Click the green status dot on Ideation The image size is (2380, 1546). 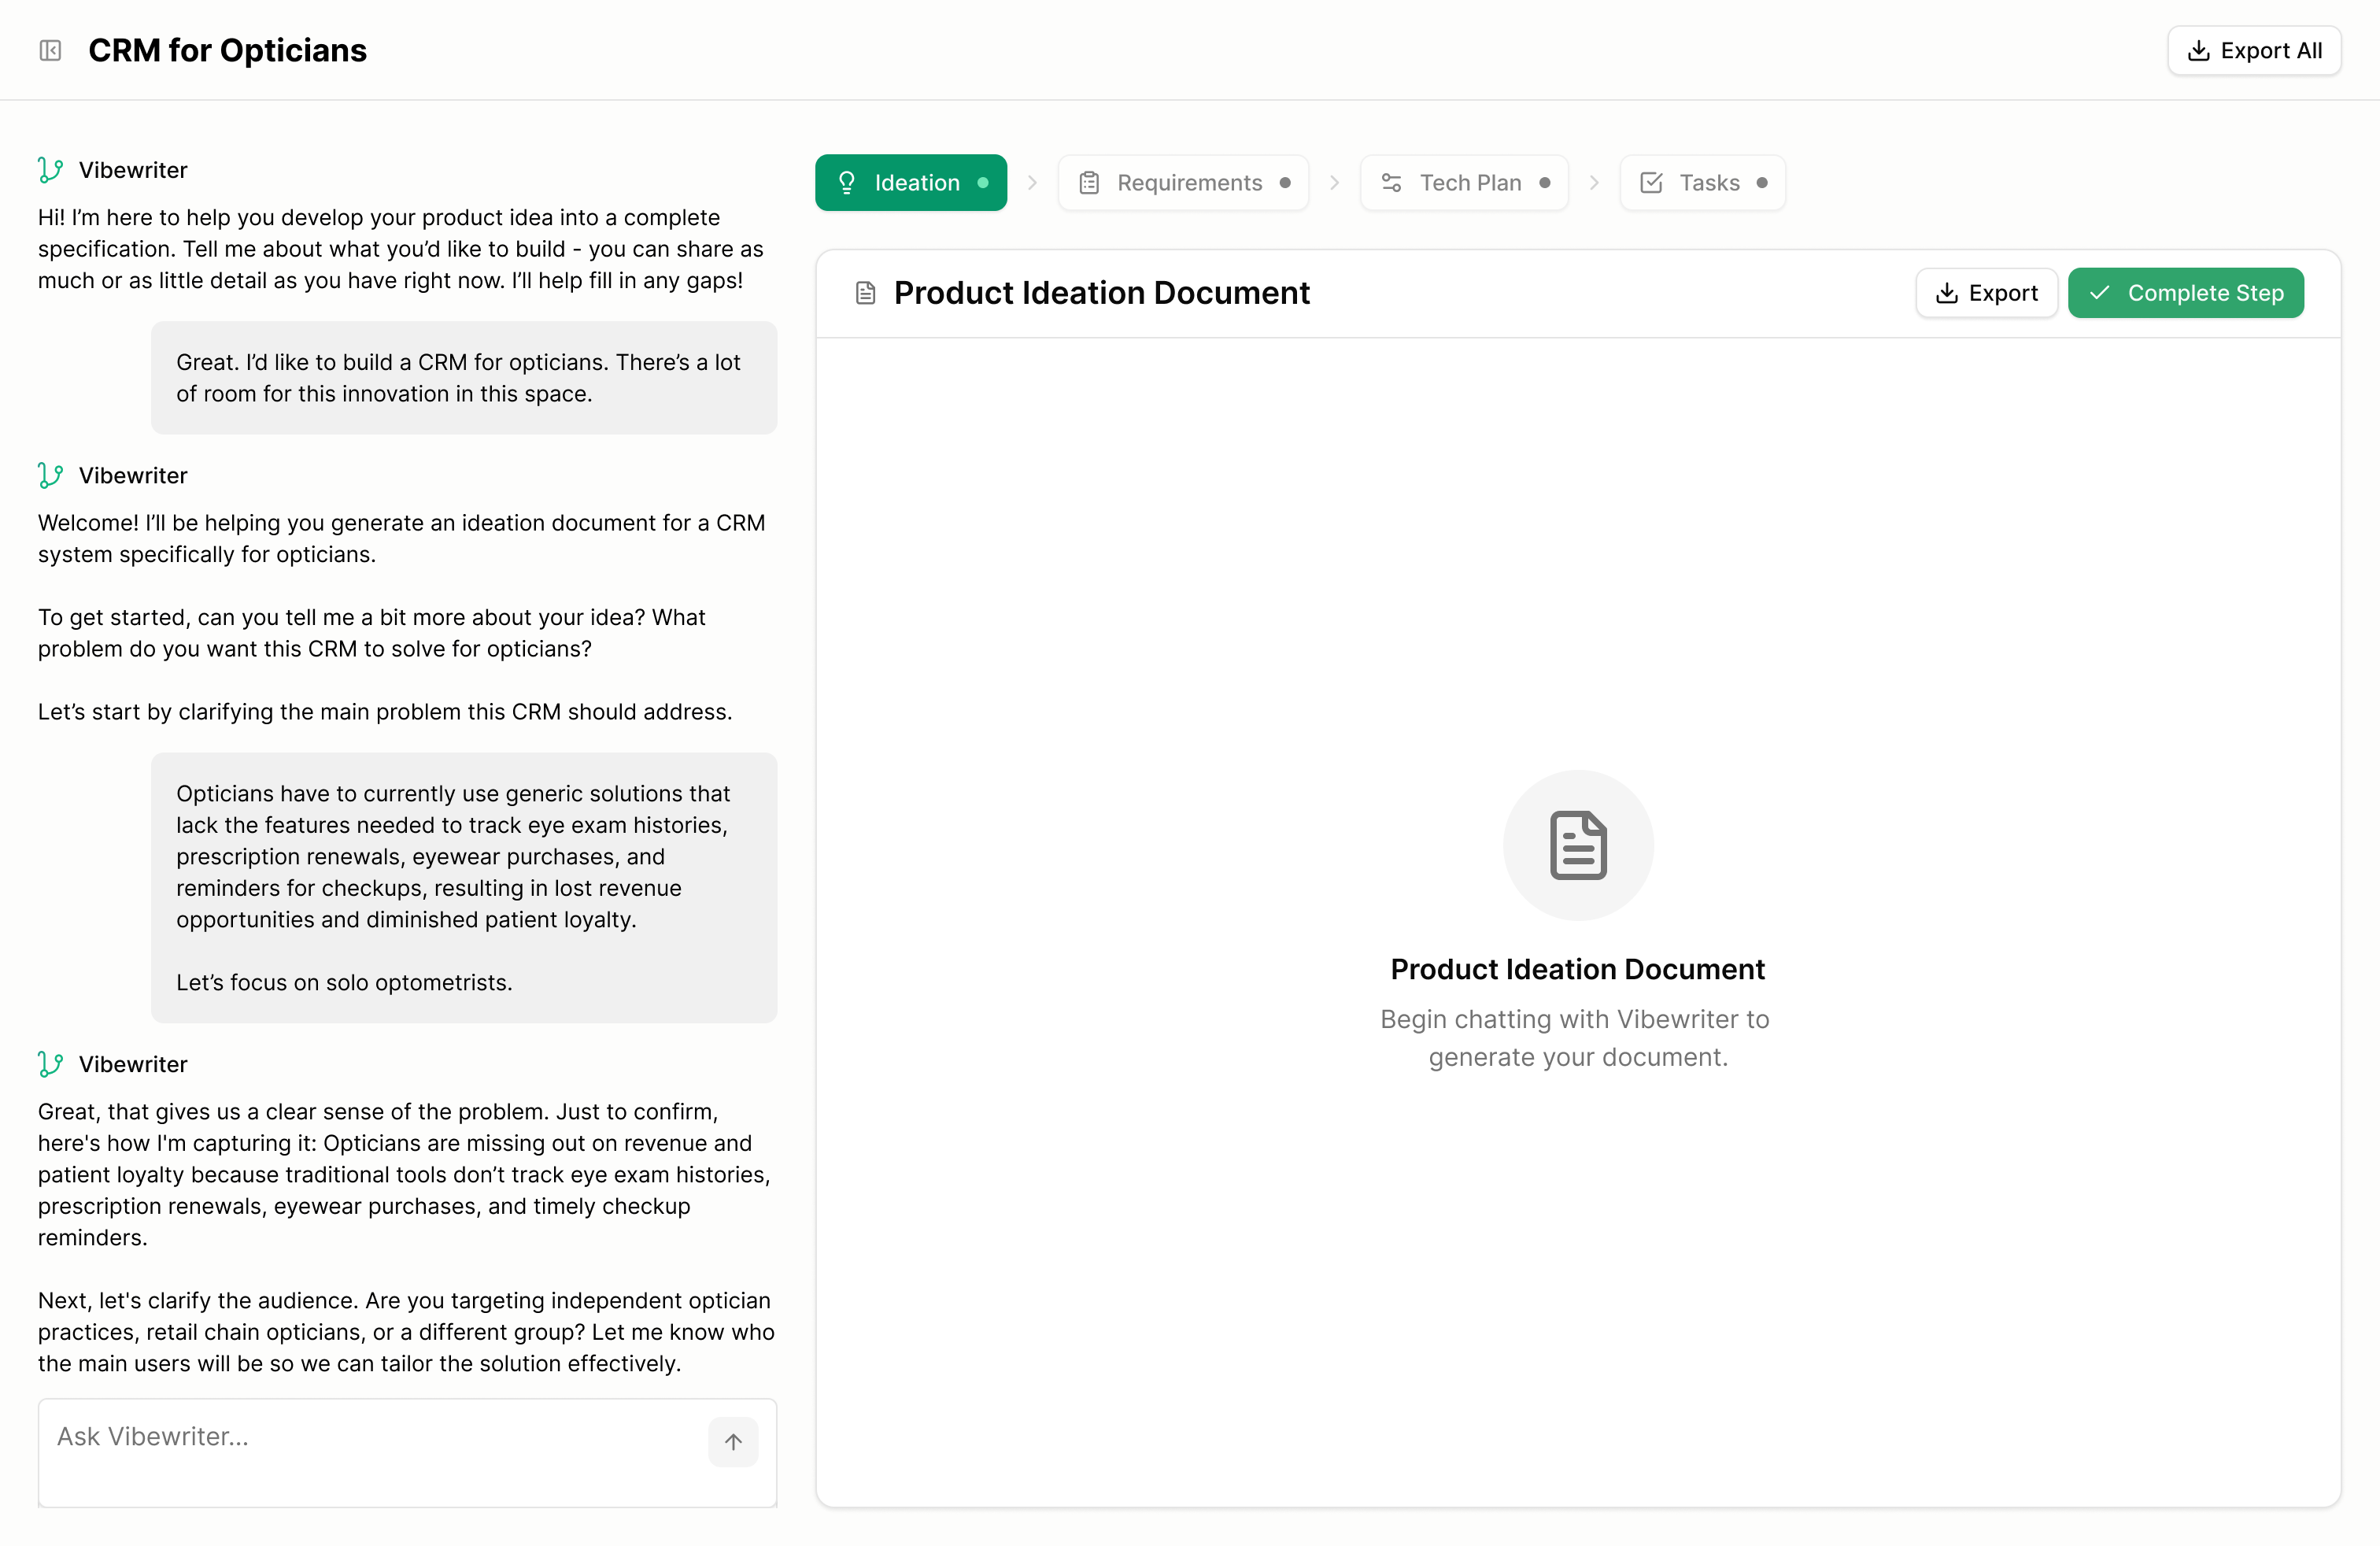[982, 182]
